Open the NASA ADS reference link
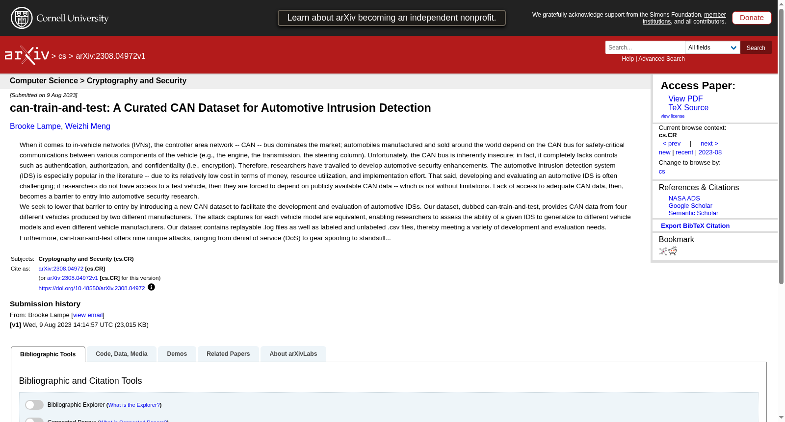This screenshot has height=422, width=785. click(x=684, y=199)
